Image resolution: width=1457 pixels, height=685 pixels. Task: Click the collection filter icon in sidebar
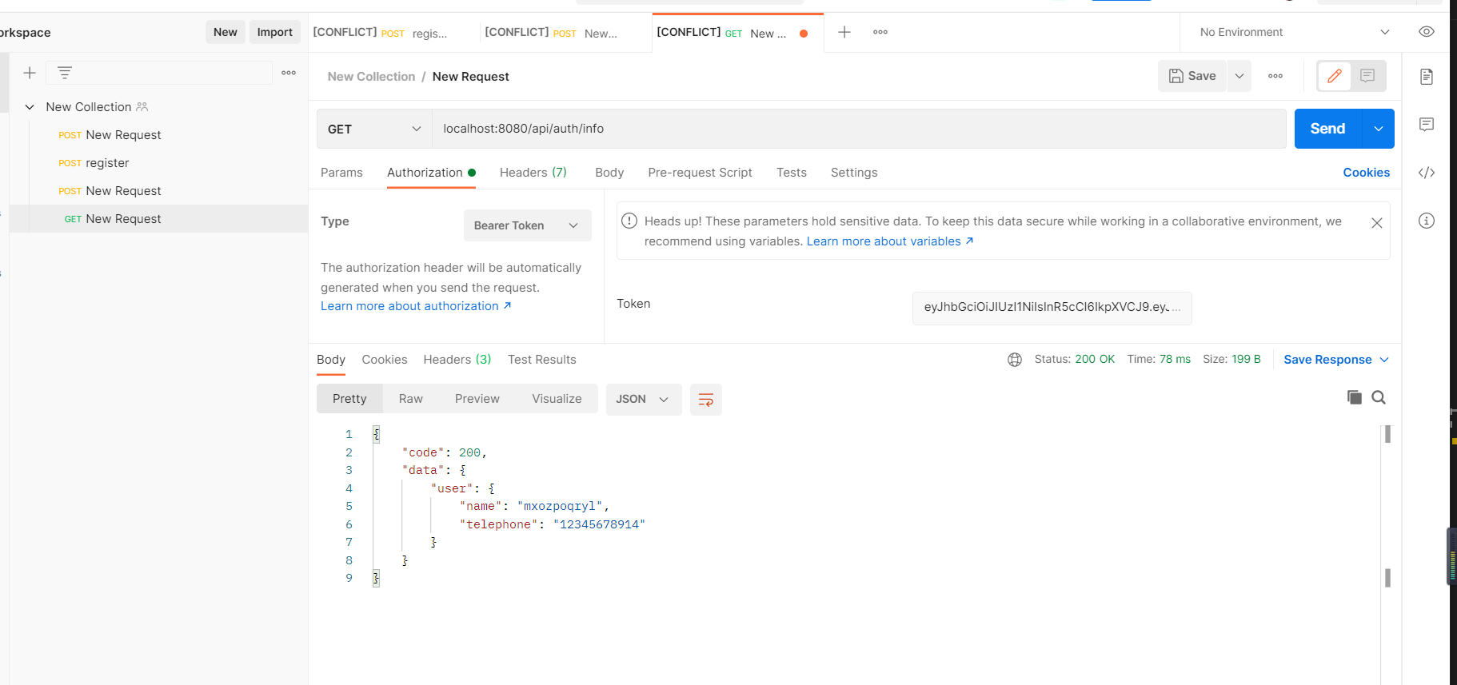click(65, 73)
